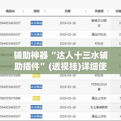Click date 2019-03-16 in 竞品1 衬衫女 row
Screen dimensions: 121x121
point(68,75)
